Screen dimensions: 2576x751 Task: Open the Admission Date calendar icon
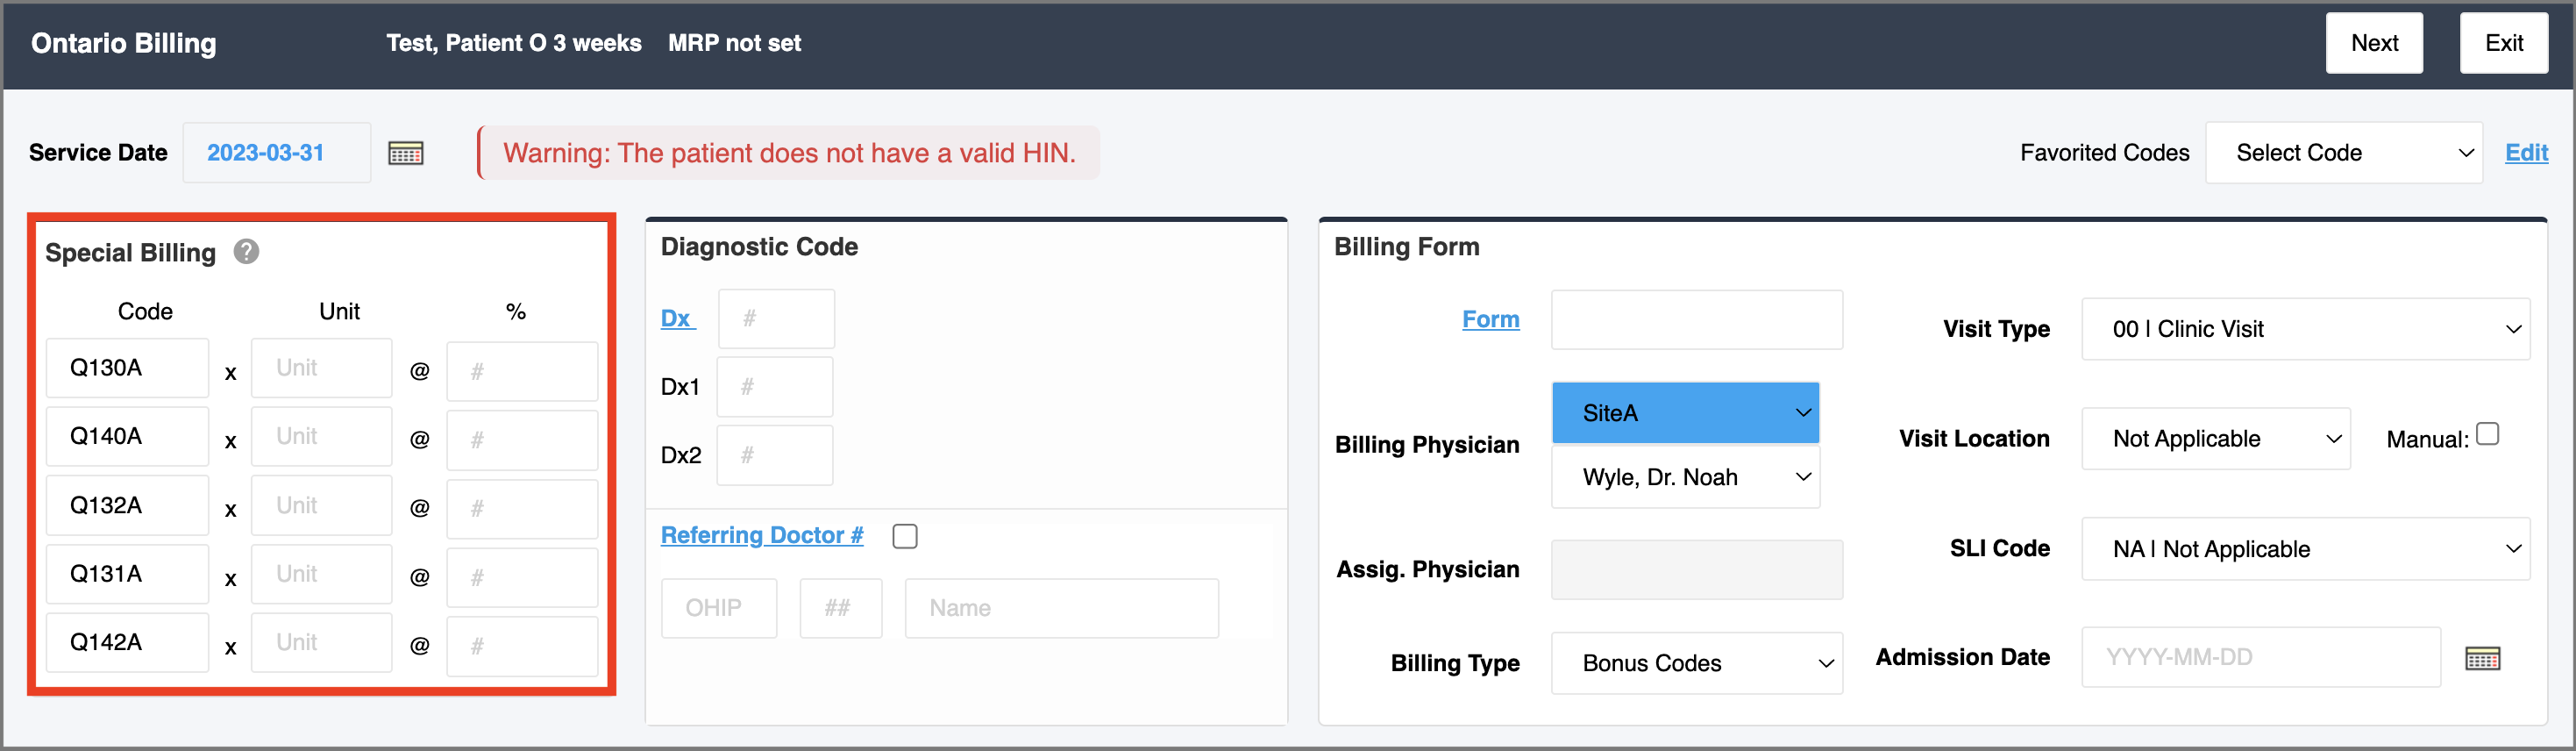point(2482,658)
